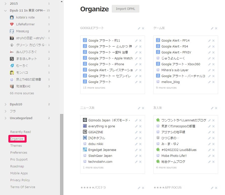Viewport: 225px width, 195px height.
Task: Expand the Uncategorized category
Action: pyautogui.click(x=5, y=118)
